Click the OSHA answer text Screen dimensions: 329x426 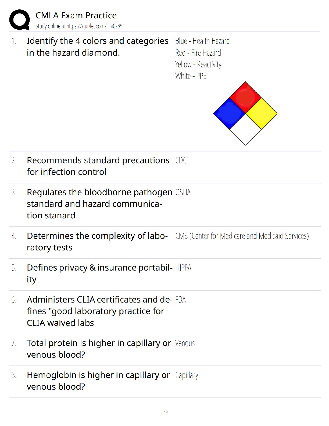tap(183, 192)
